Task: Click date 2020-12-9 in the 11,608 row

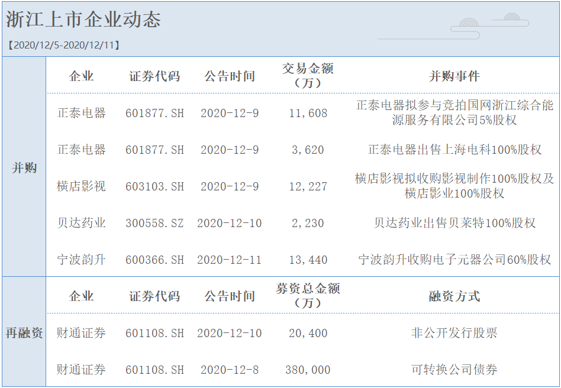Action: coord(230,113)
